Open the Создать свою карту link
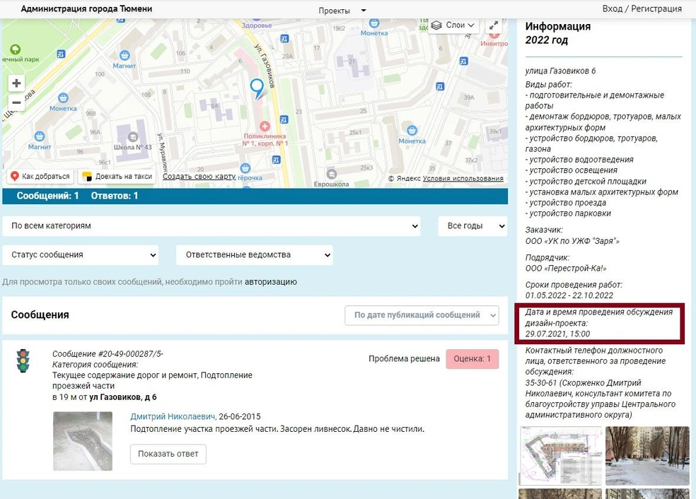This screenshot has width=696, height=499. [x=199, y=176]
